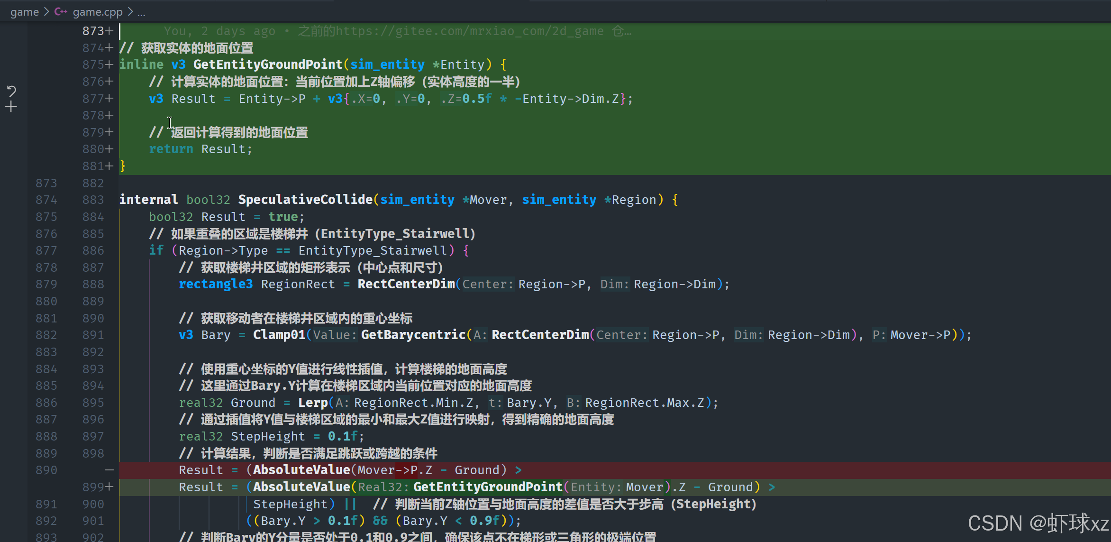The height and width of the screenshot is (542, 1111).
Task: Click the 'rectangle3' type on line 888
Action: (216, 284)
